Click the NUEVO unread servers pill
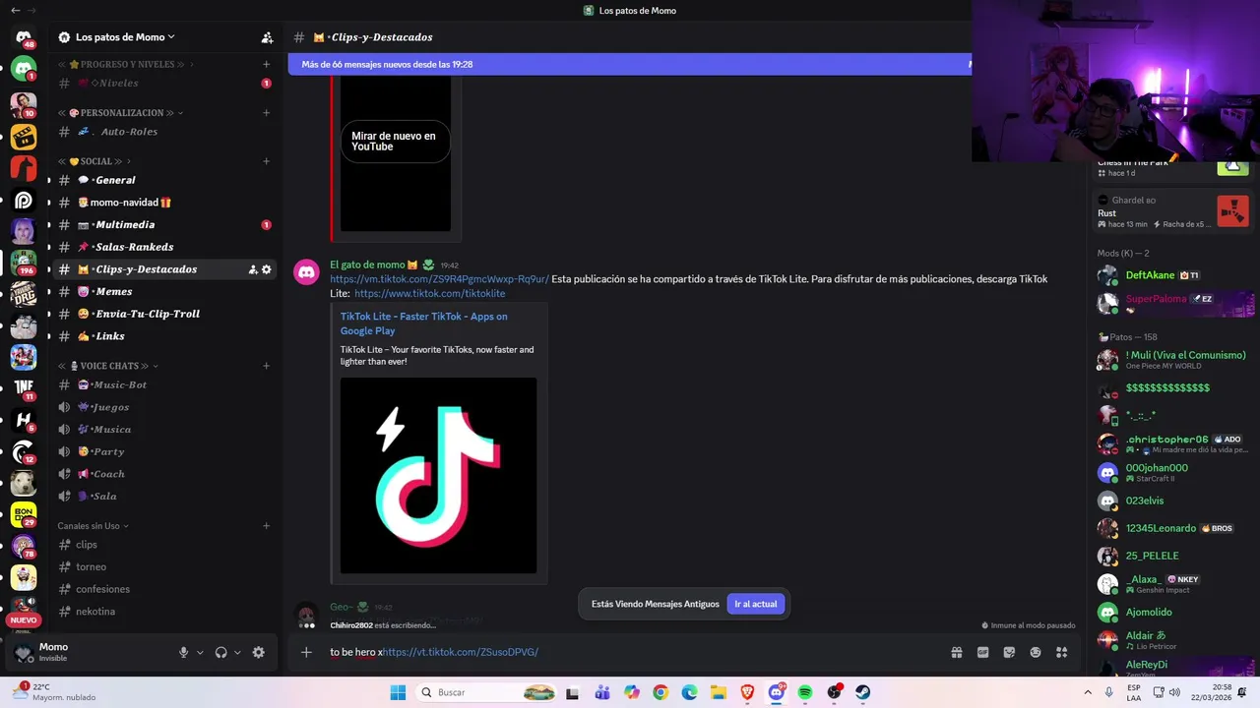This screenshot has width=1260, height=708. click(24, 620)
